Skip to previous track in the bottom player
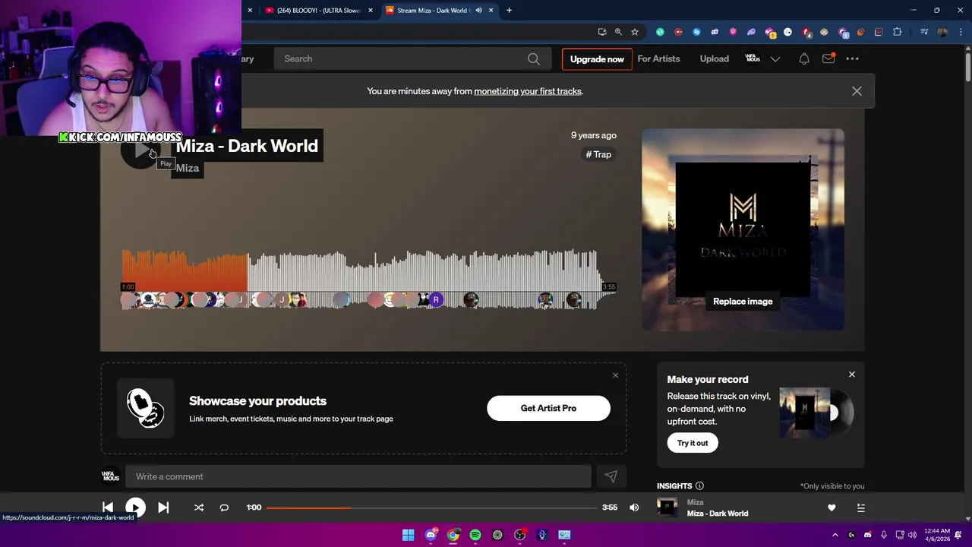Viewport: 972px width, 547px height. [x=108, y=507]
